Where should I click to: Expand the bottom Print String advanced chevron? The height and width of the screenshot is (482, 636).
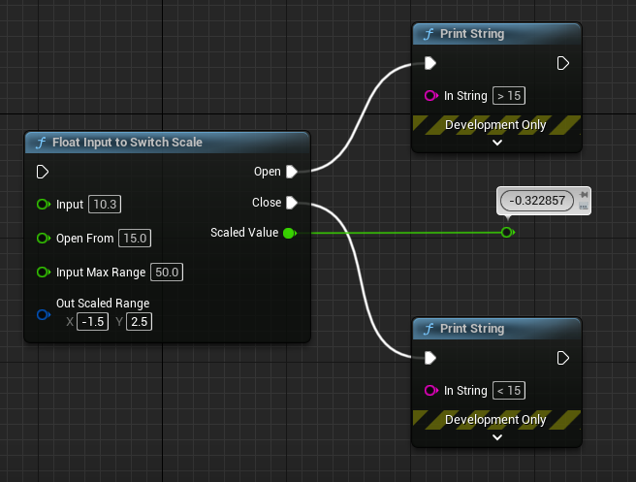497,436
